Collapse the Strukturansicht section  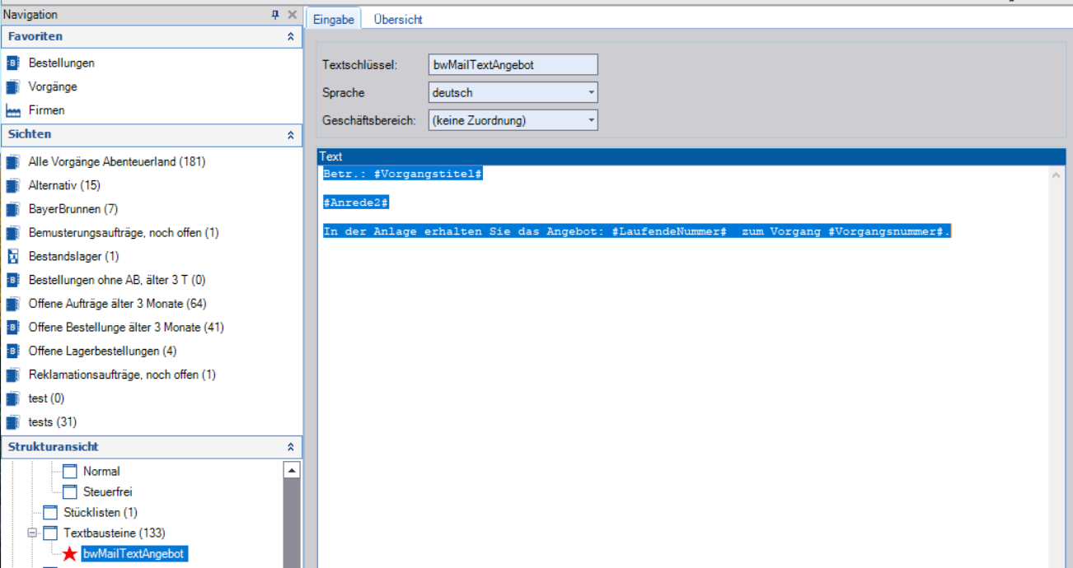290,447
